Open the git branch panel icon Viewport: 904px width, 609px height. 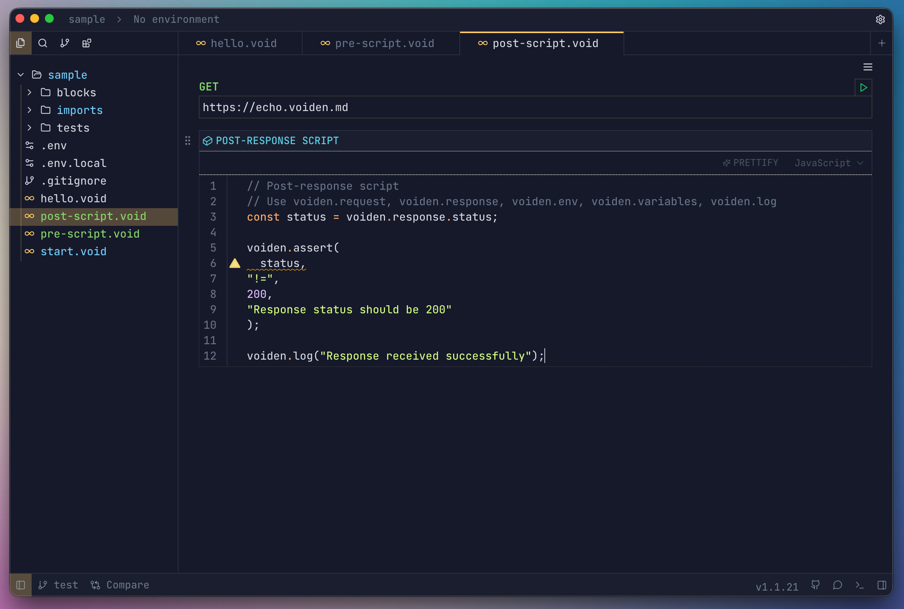point(65,43)
